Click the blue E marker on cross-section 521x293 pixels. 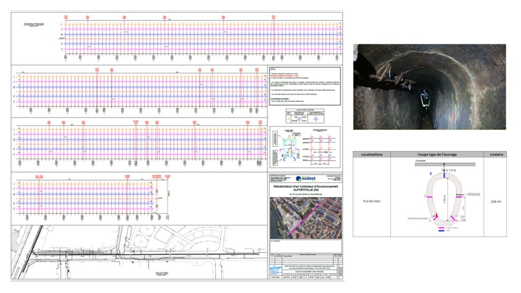(445, 174)
